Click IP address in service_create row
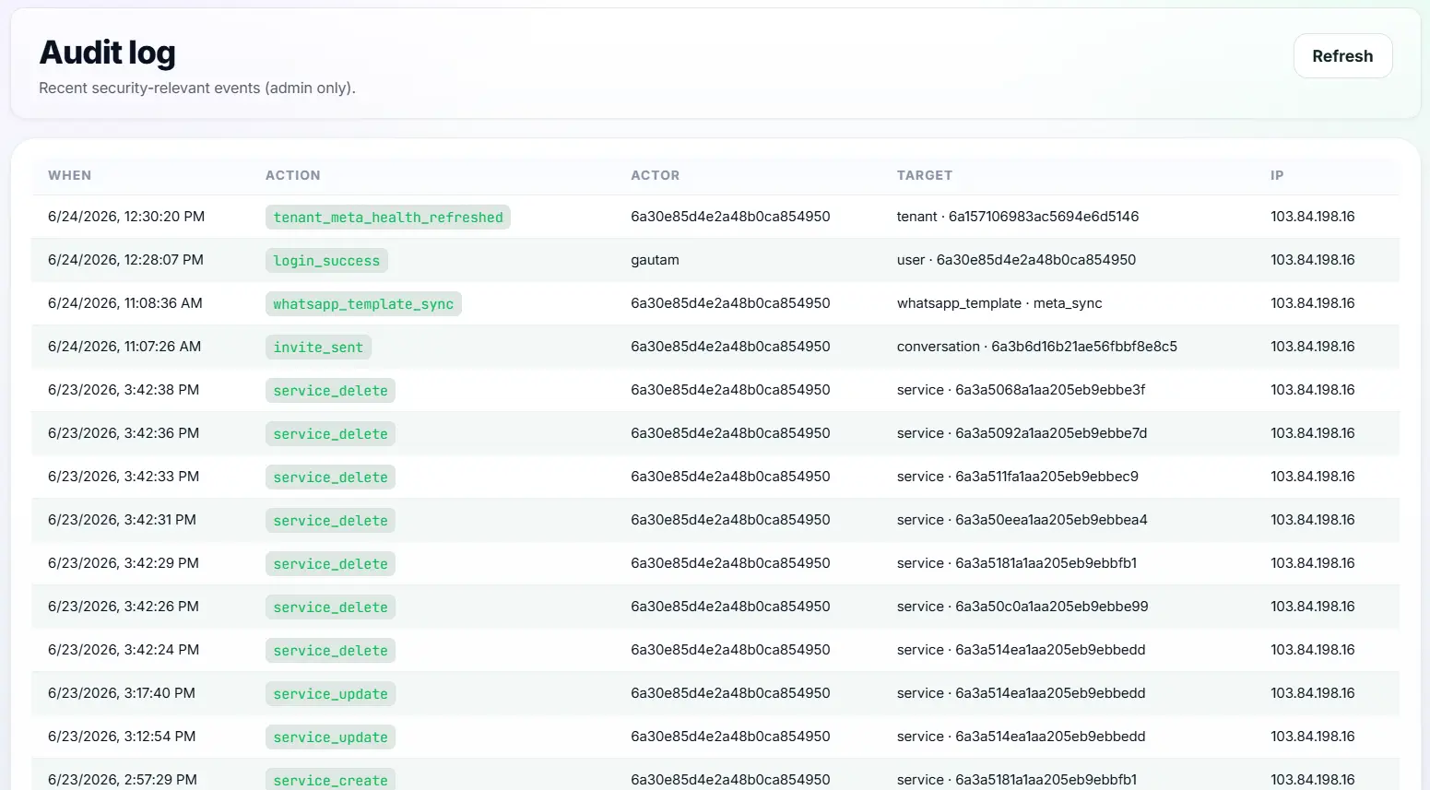Image resolution: width=1430 pixels, height=790 pixels. pyautogui.click(x=1313, y=780)
